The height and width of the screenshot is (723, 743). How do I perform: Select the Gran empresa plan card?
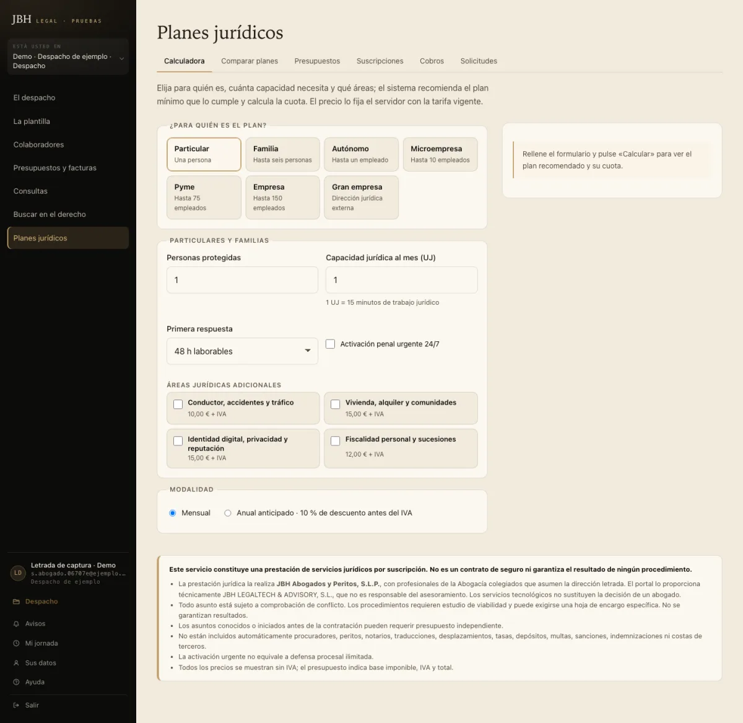point(361,198)
